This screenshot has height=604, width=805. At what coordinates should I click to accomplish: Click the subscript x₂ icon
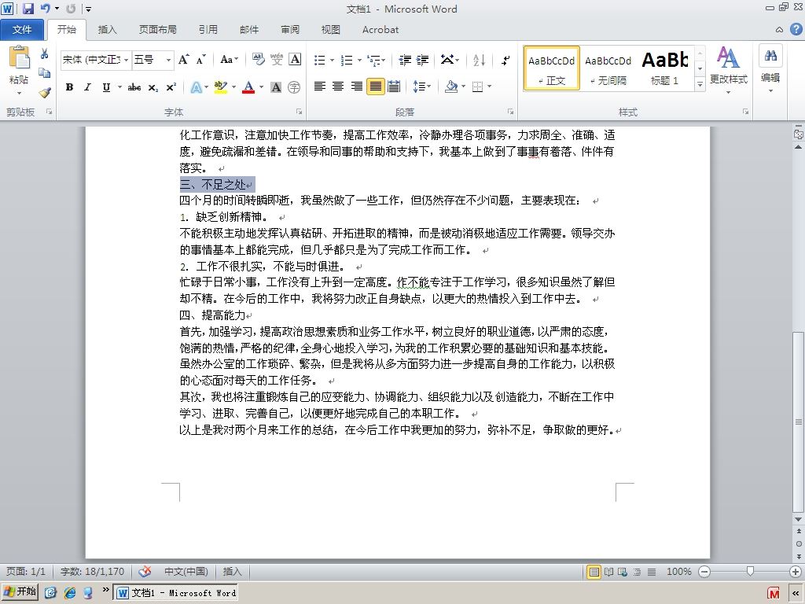[153, 87]
